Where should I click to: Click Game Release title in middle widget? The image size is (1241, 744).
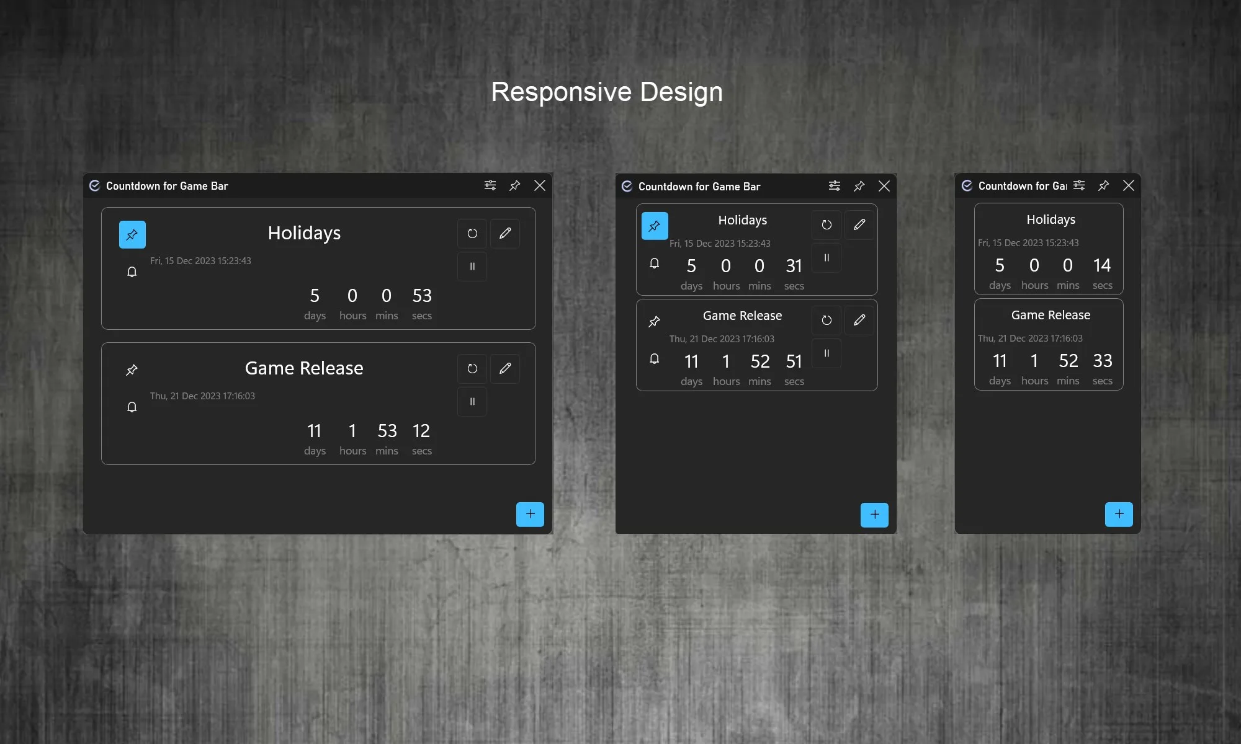pyautogui.click(x=742, y=316)
